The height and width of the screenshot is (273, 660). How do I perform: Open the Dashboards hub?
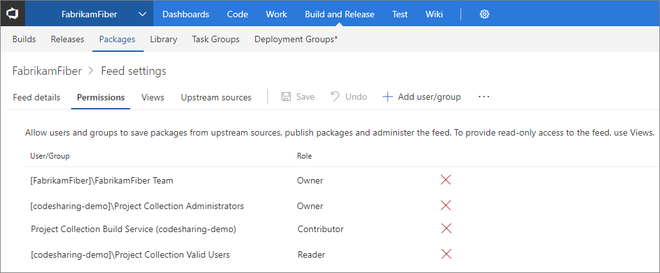coord(185,14)
